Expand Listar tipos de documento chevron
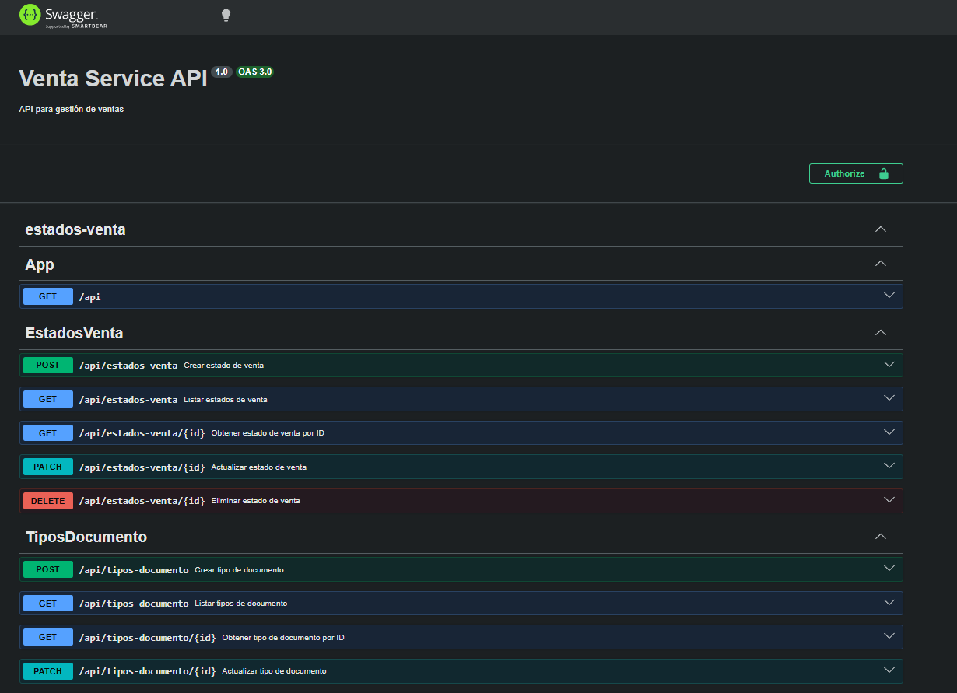957x693 pixels. pyautogui.click(x=890, y=602)
